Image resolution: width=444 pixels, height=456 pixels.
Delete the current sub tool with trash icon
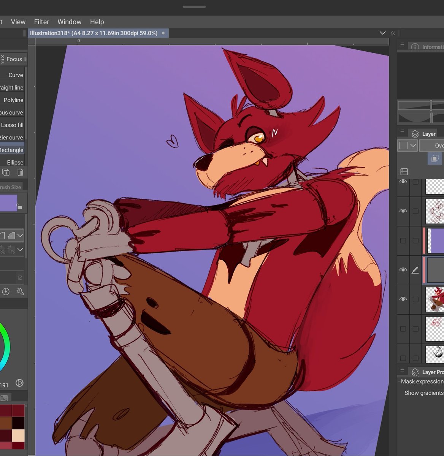20,173
